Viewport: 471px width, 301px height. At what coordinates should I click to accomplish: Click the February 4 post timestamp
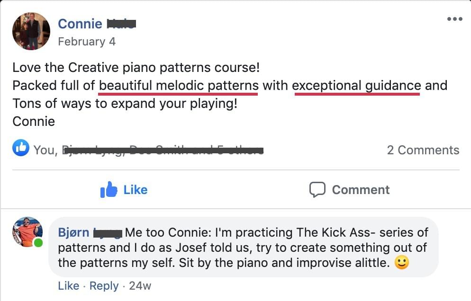pyautogui.click(x=86, y=42)
